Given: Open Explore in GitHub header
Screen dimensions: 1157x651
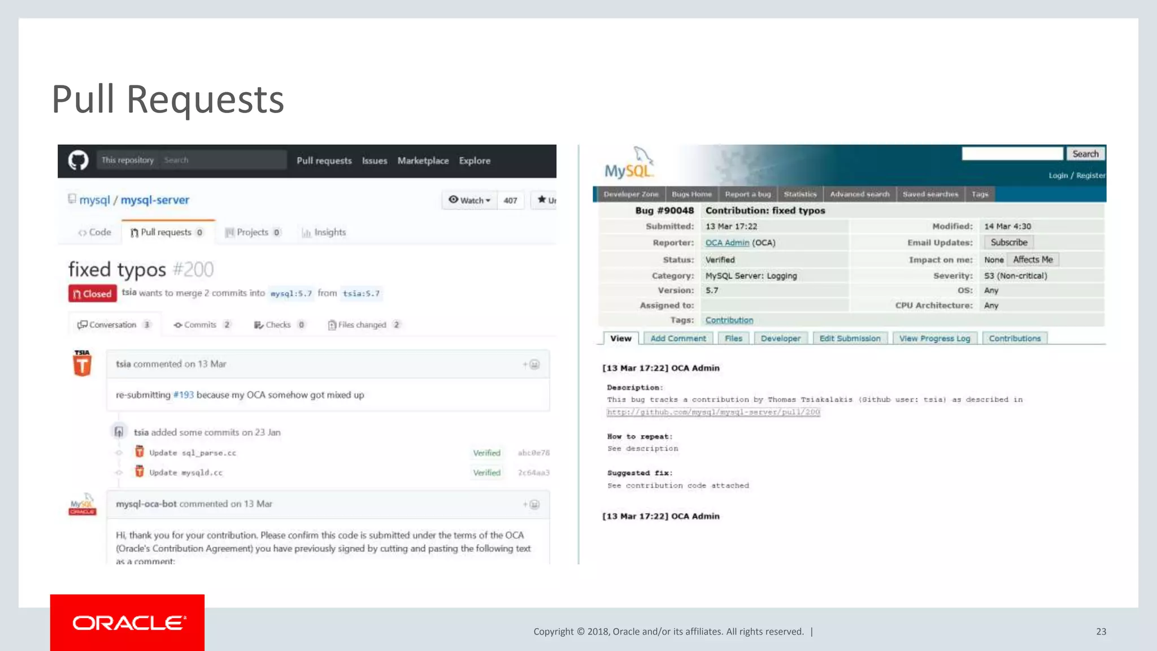Looking at the screenshot, I should (x=475, y=161).
